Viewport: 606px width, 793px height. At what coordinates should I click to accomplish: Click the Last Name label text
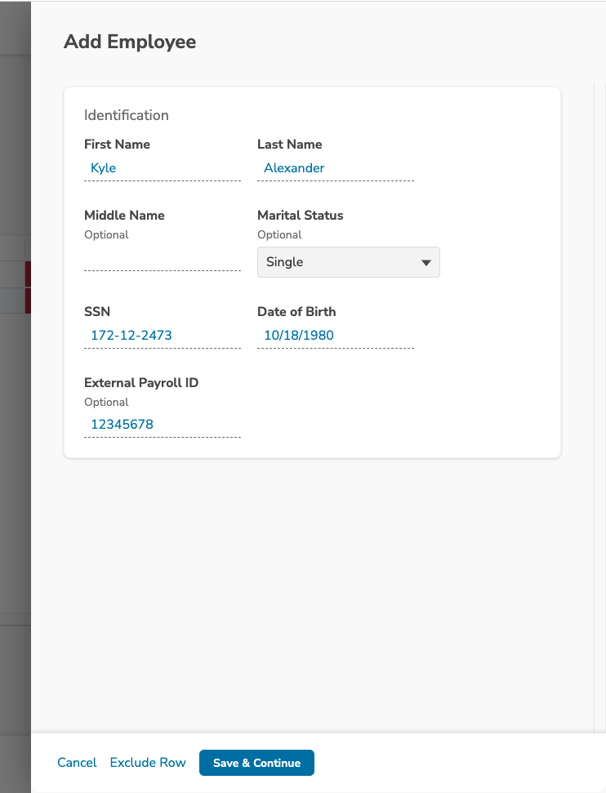289,144
